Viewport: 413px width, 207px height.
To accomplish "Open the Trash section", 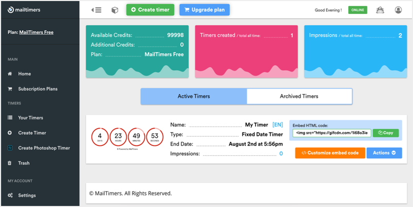I will (24, 163).
